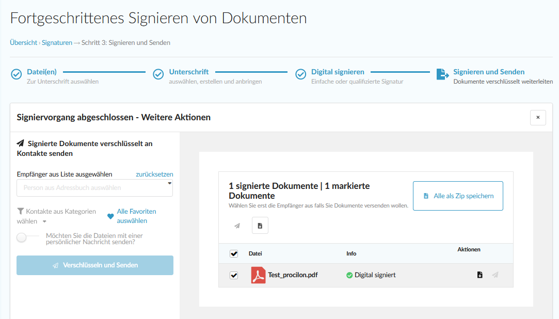Viewport: 559px width, 319px height.
Task: Click the send icon in Test_procilon.pdf row
Action: point(495,275)
